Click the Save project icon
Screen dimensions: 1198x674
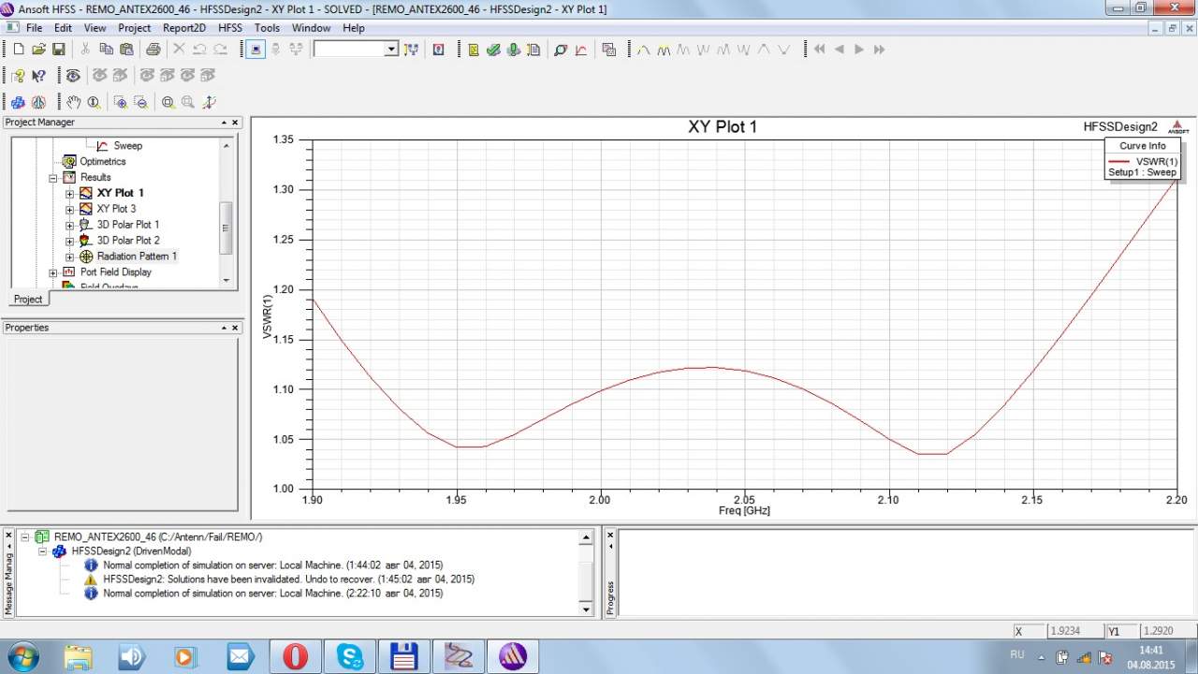pos(58,50)
